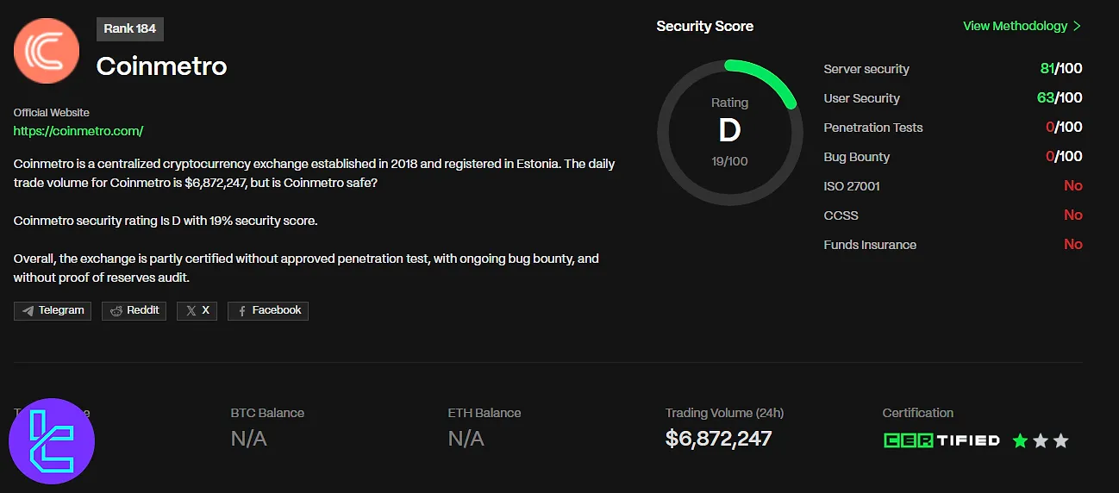This screenshot has height=493, width=1119.
Task: Click the N/A value under BTC Balance
Action: [248, 439]
